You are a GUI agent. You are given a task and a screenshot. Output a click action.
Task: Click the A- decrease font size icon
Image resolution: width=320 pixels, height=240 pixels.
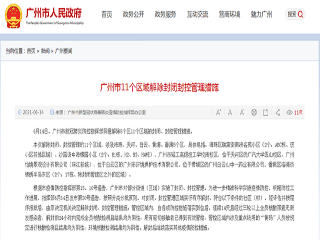pyautogui.click(x=242, y=113)
